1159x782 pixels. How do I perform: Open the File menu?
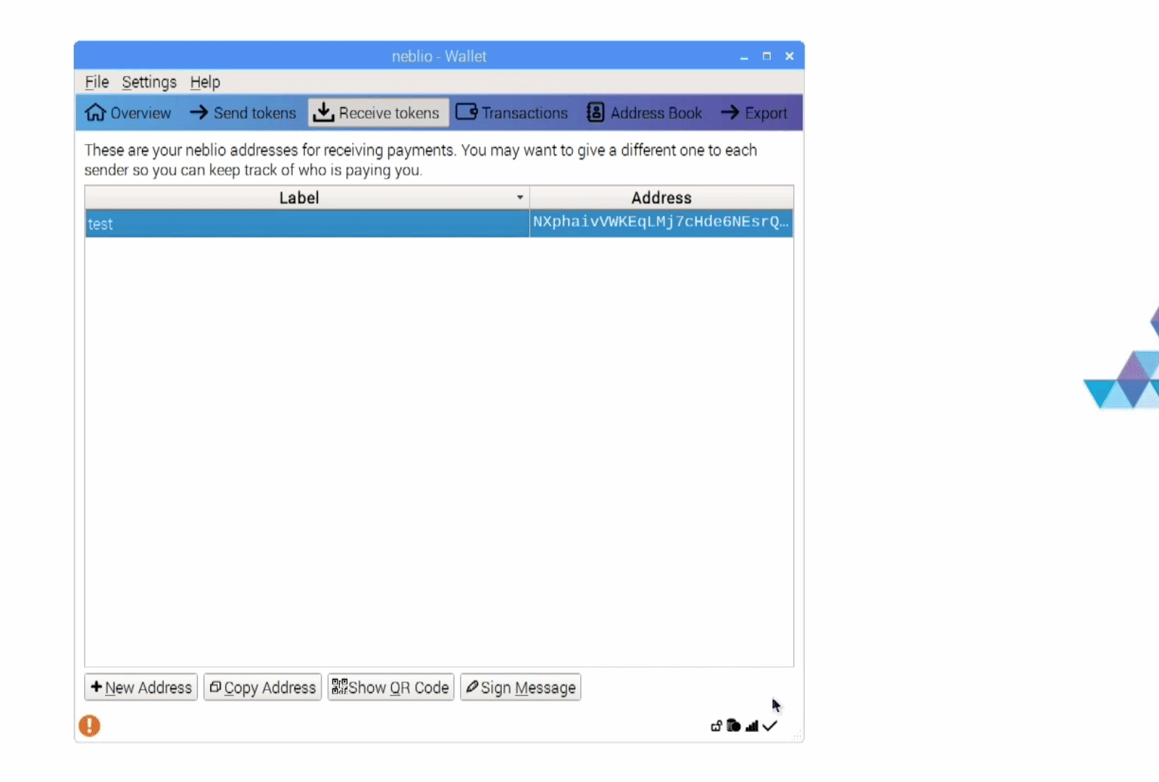coord(96,82)
